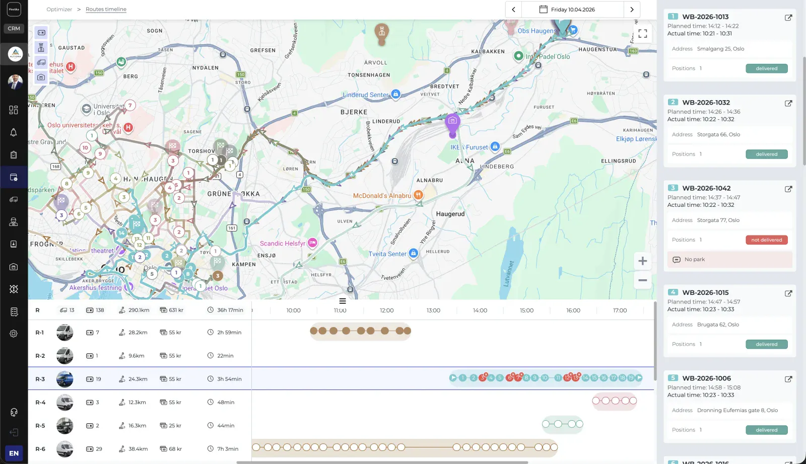Click delivered status of WB-2026-1013
Screen dimensions: 806x464
766,68
